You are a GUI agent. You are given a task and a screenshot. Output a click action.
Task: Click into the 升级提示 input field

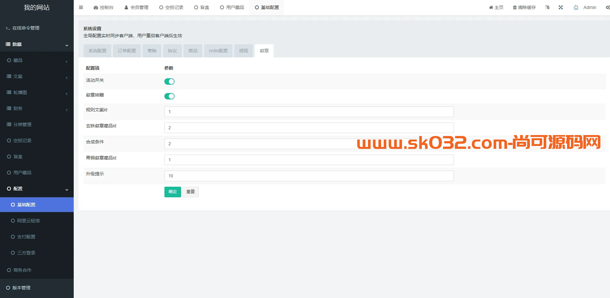click(x=309, y=176)
